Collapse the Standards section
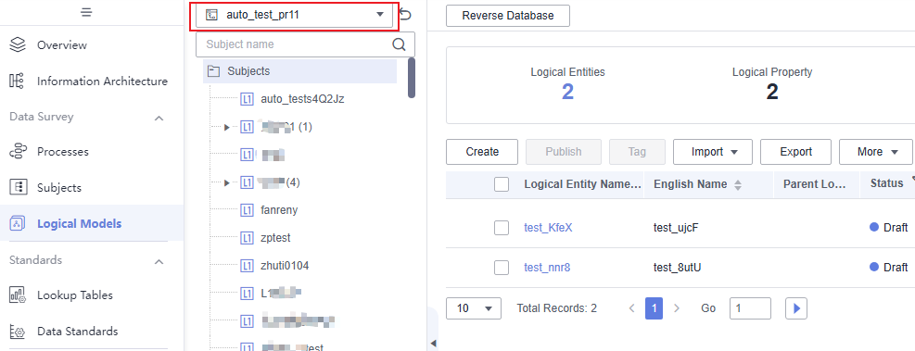This screenshot has height=351, width=915. click(x=159, y=261)
